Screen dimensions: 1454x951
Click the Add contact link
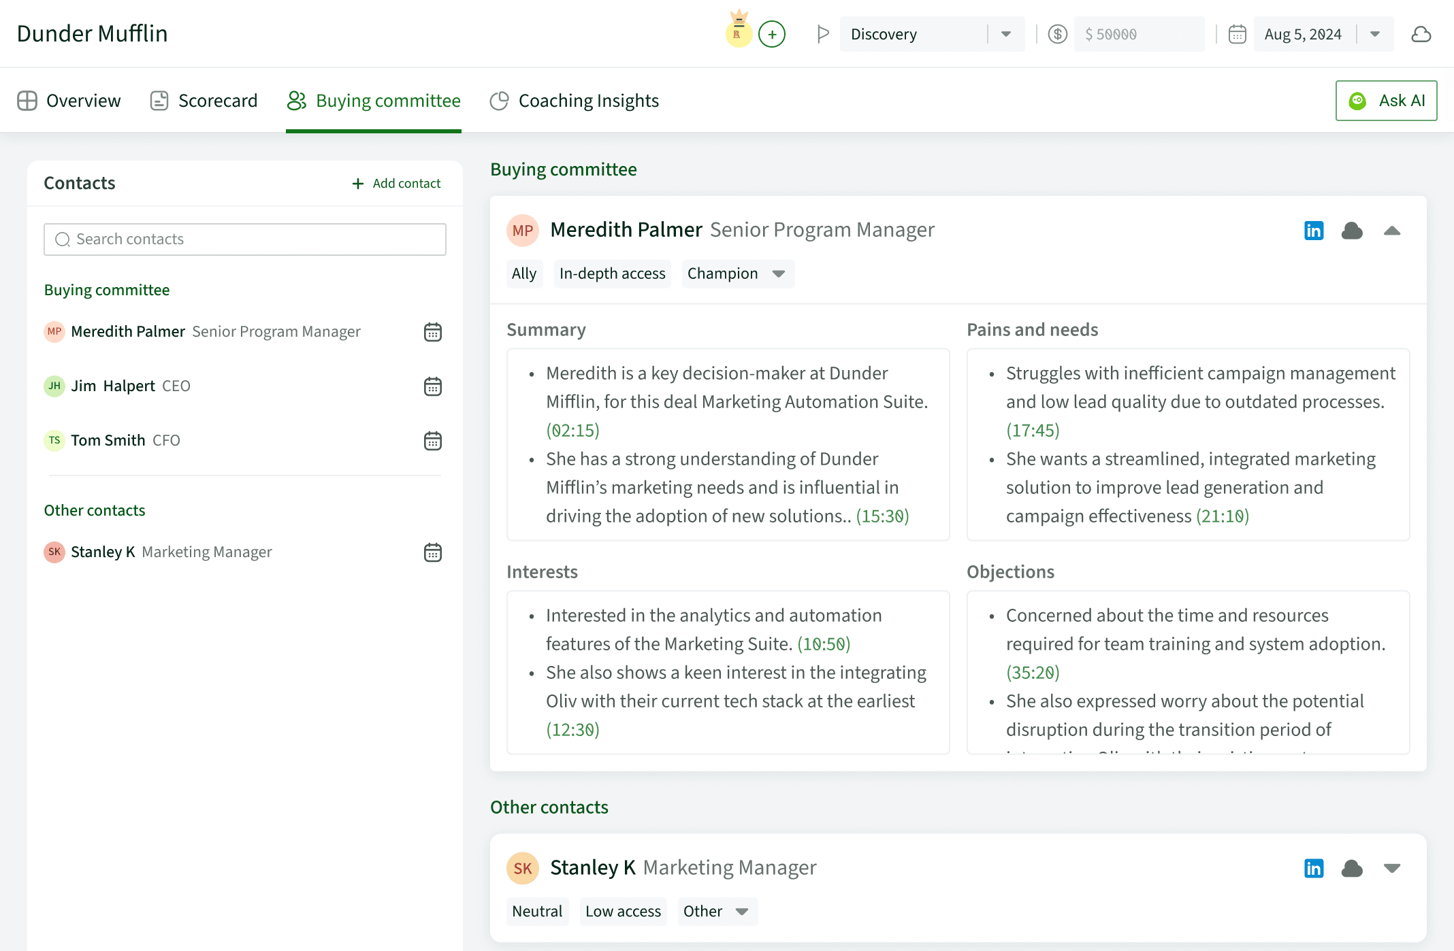click(396, 184)
